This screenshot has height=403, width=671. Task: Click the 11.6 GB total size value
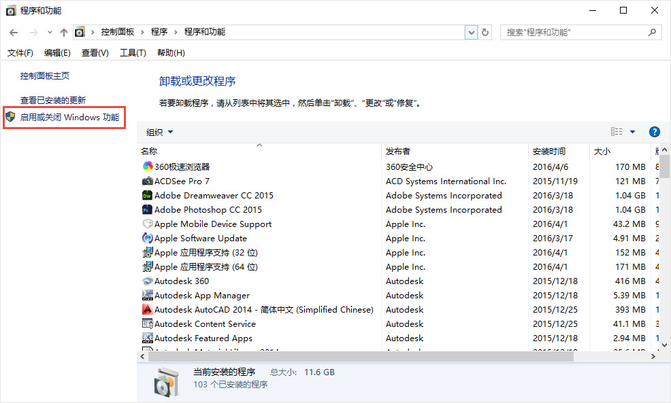(x=319, y=372)
